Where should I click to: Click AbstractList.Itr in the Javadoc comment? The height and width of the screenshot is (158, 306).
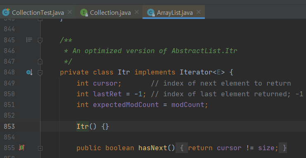(204, 51)
